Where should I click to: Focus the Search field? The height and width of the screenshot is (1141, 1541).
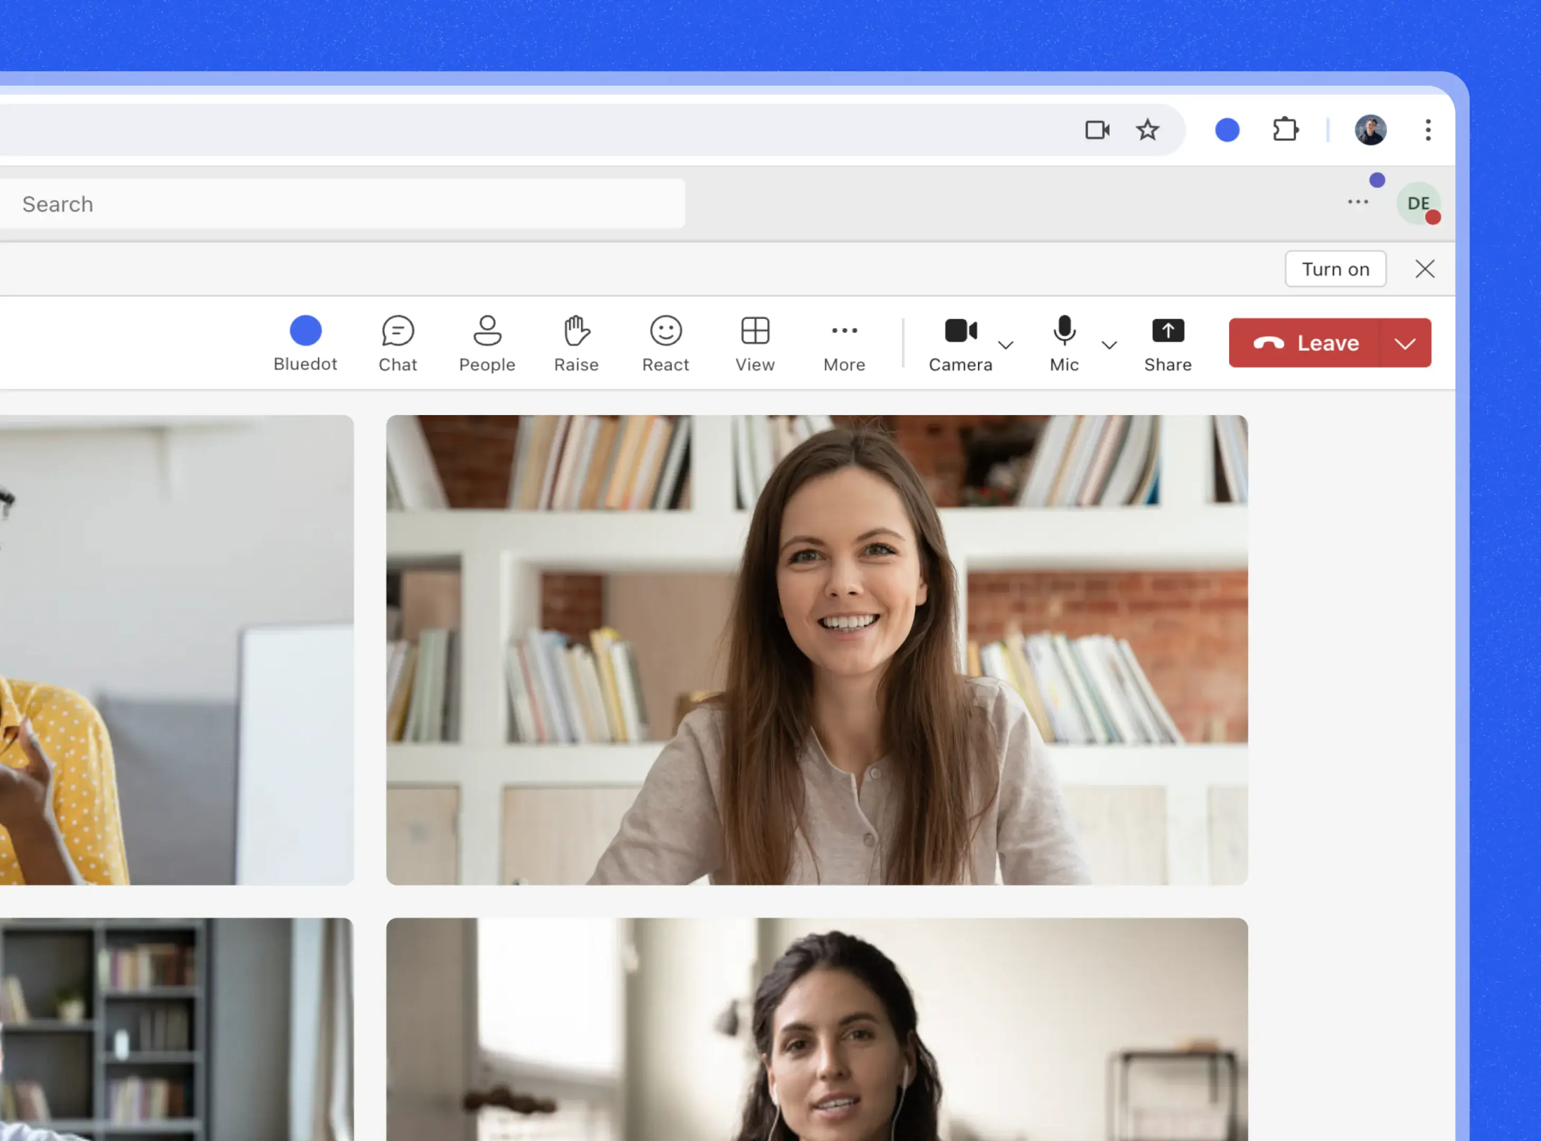point(342,204)
